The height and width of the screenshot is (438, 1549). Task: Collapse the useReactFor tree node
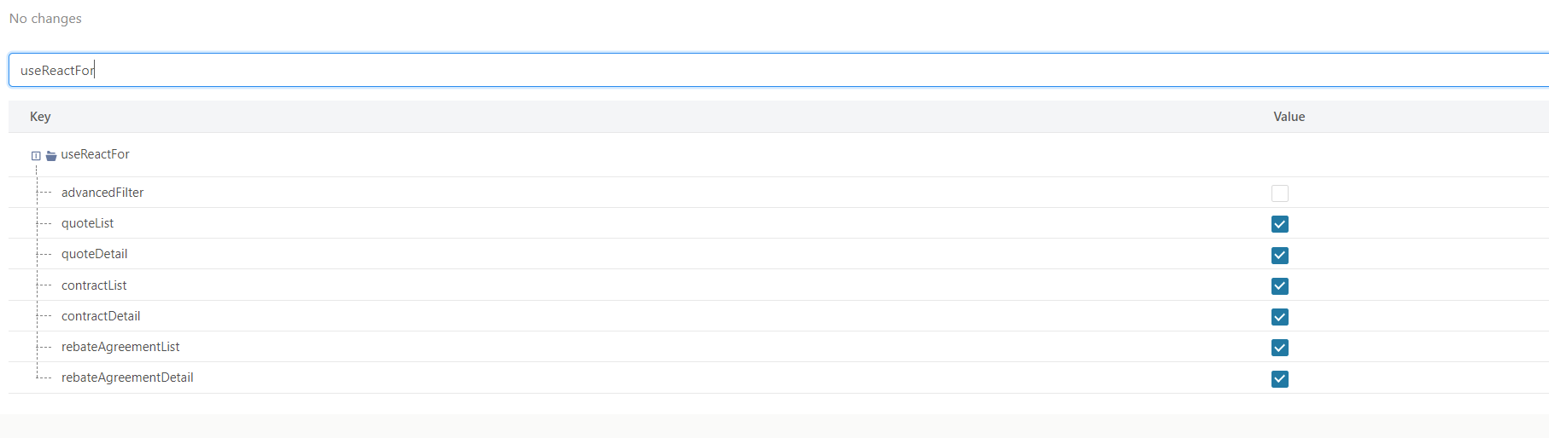tap(36, 156)
